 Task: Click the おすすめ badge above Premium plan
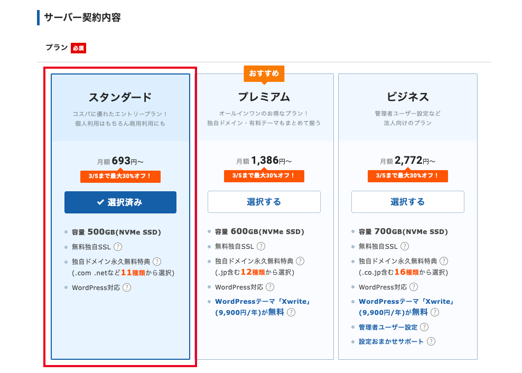[x=264, y=73]
